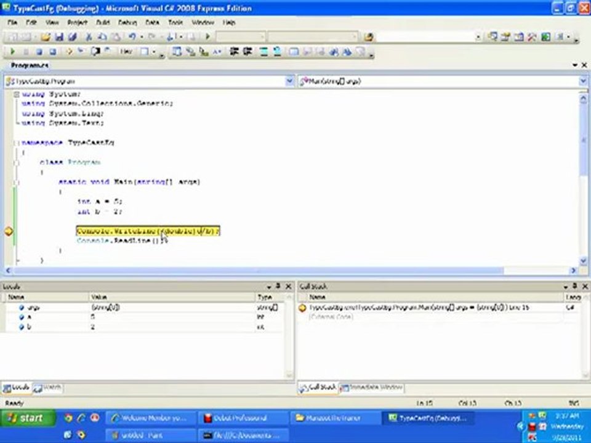Open the Toolbox hammer and wrench icon
This screenshot has width=591, height=443.
point(532,37)
